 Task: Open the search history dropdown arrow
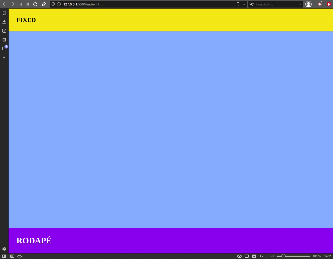coord(300,4)
